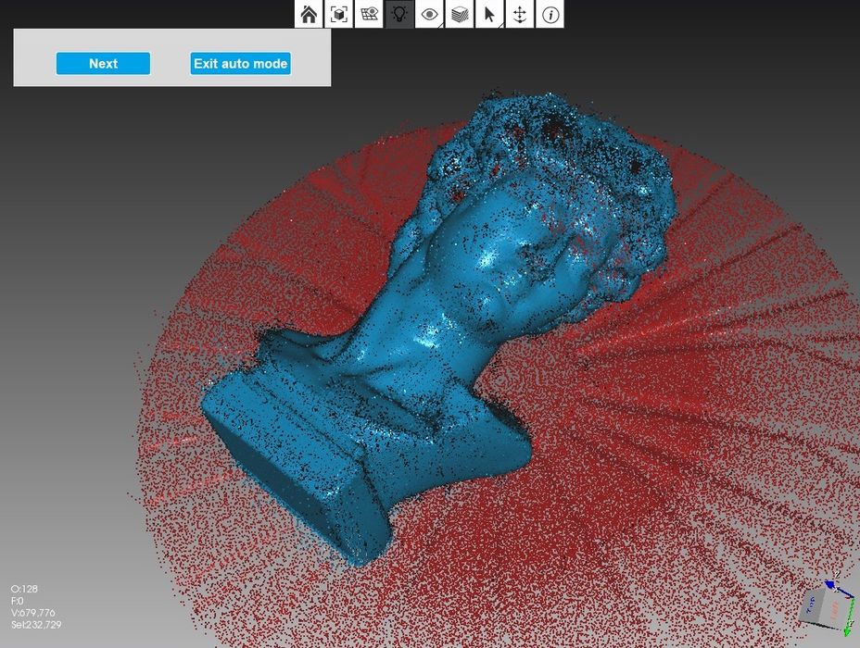The image size is (860, 648).
Task: Click the V:679,776 vertex count readout
Action: (32, 613)
